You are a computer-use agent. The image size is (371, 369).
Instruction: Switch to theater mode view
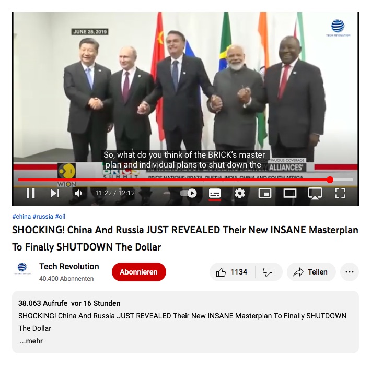tap(290, 193)
